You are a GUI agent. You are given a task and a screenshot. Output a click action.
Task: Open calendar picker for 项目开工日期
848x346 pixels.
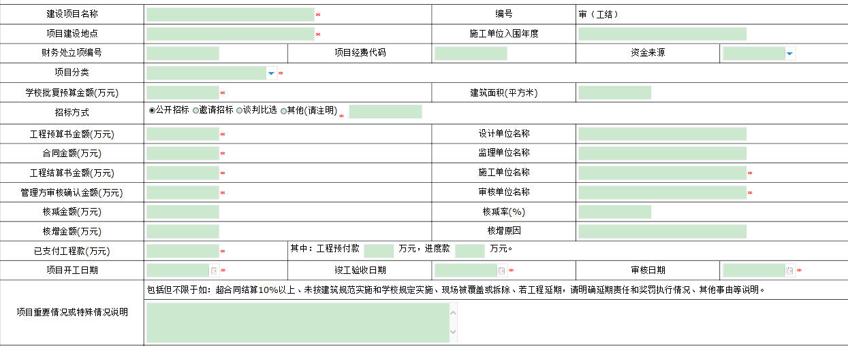[x=214, y=271]
